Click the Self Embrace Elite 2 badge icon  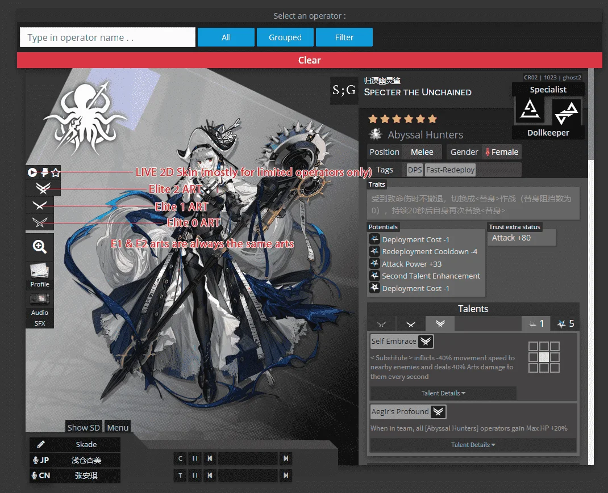point(426,341)
